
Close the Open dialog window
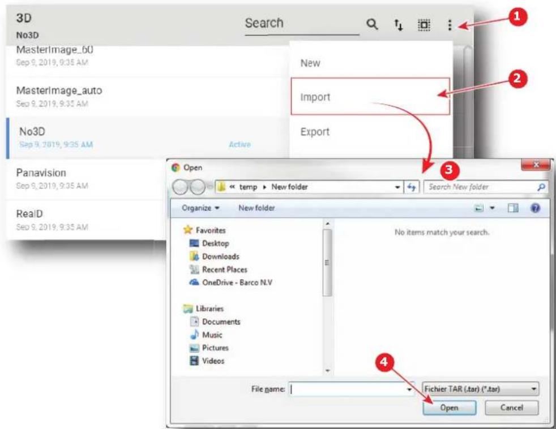coord(536,165)
